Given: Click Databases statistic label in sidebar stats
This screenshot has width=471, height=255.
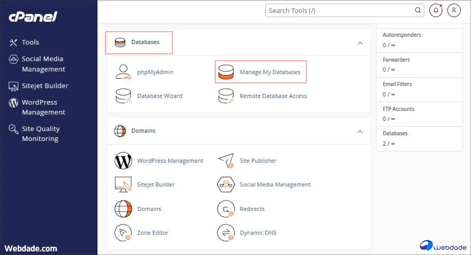Looking at the screenshot, I should click(395, 133).
